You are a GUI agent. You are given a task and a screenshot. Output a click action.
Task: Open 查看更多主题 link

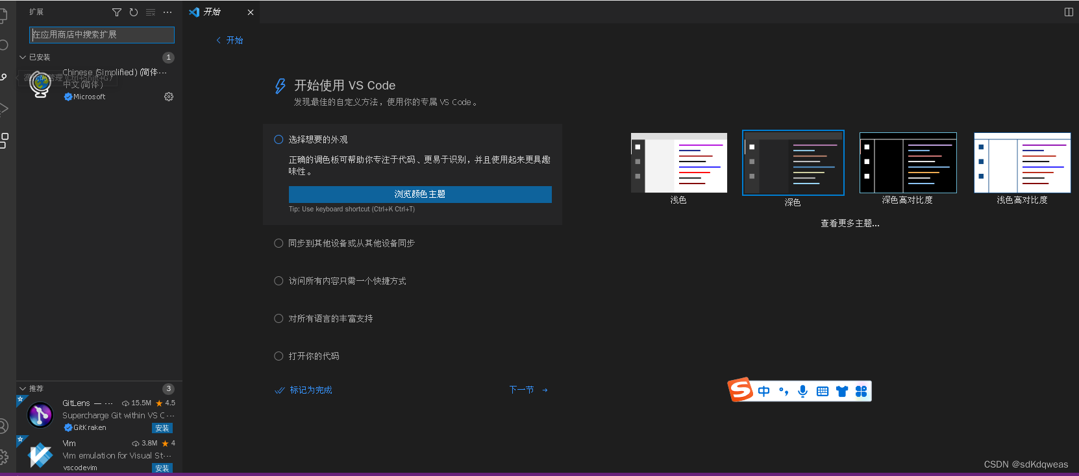click(x=850, y=223)
